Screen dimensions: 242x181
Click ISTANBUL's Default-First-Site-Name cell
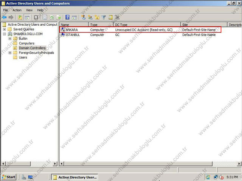(x=199, y=35)
